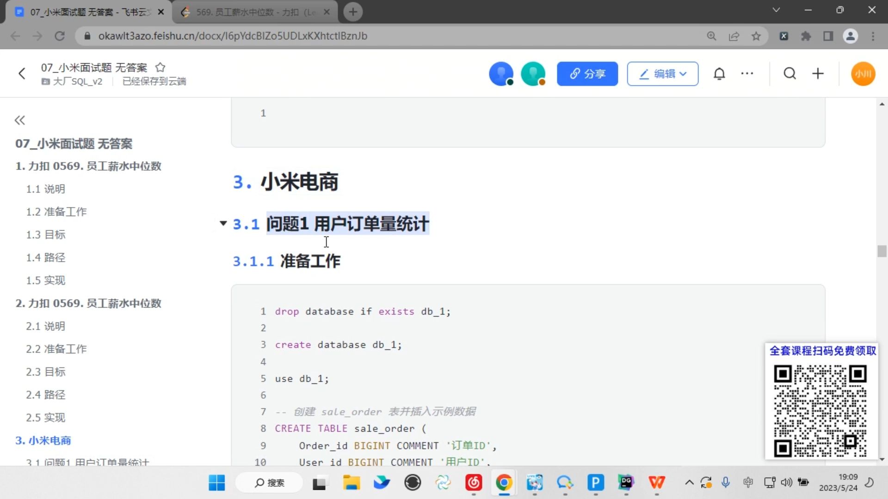Screen dimensions: 888x499
Task: Jump to outline item 1.3 目标
Action: point(45,235)
